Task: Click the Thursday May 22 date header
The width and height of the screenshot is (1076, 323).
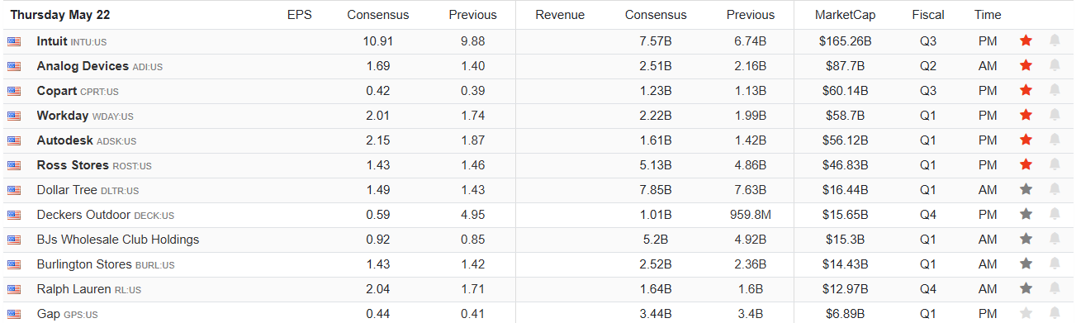Action: pyautogui.click(x=59, y=15)
